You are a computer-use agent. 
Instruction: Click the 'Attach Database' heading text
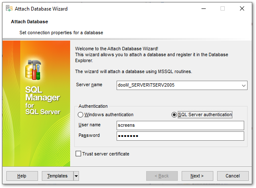(x=30, y=22)
